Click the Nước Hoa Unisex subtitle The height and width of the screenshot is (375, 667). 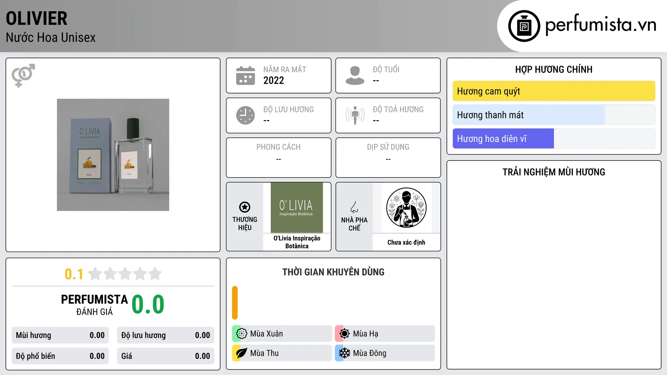pos(51,38)
